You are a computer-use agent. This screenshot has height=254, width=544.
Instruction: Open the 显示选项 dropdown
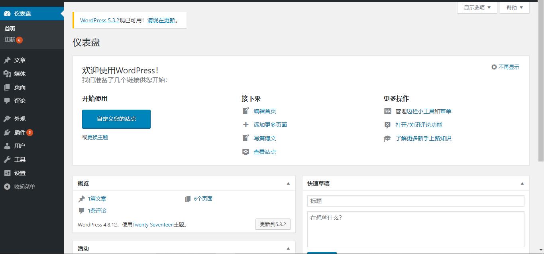click(477, 7)
